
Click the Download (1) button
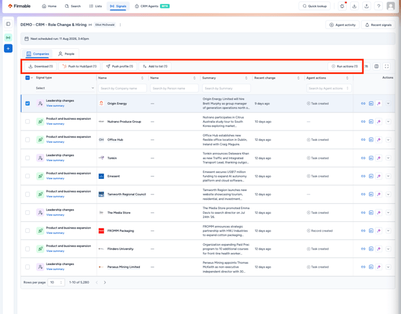point(41,66)
